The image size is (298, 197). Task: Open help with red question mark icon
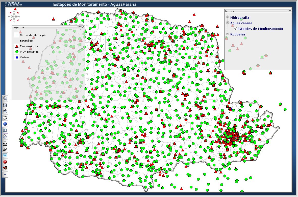click(x=5, y=162)
